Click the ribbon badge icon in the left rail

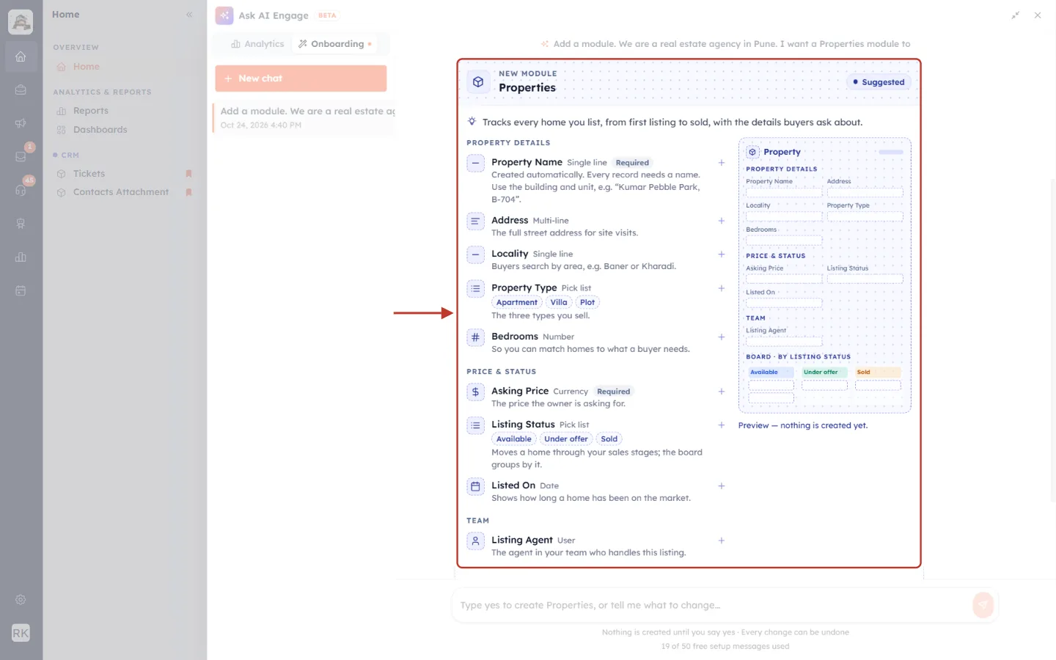(x=21, y=224)
